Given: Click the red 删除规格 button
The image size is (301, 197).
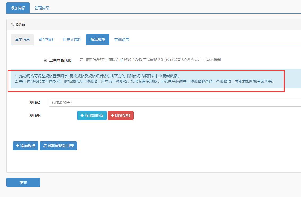Looking at the screenshot, I should click(x=121, y=115).
